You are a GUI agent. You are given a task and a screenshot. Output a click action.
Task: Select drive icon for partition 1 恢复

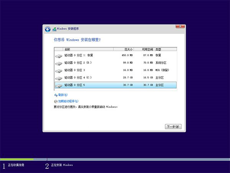(x=59, y=56)
